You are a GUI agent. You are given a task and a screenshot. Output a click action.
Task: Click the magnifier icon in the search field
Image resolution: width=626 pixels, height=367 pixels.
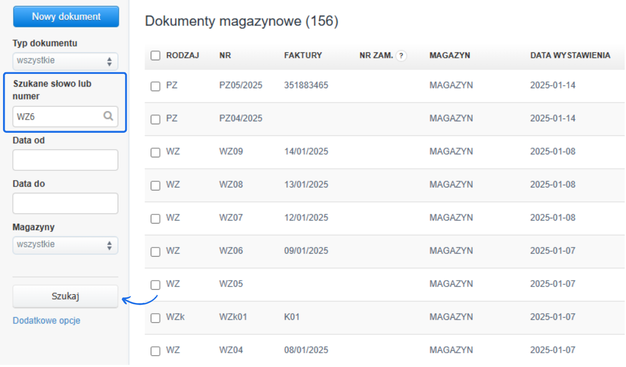pyautogui.click(x=108, y=116)
